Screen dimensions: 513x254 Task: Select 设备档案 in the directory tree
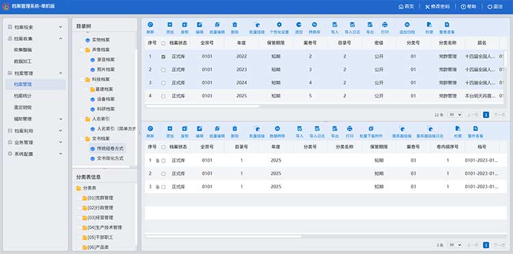tap(106, 99)
